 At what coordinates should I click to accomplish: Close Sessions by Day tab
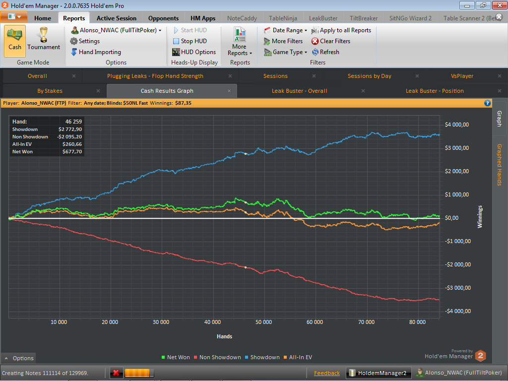[417, 76]
